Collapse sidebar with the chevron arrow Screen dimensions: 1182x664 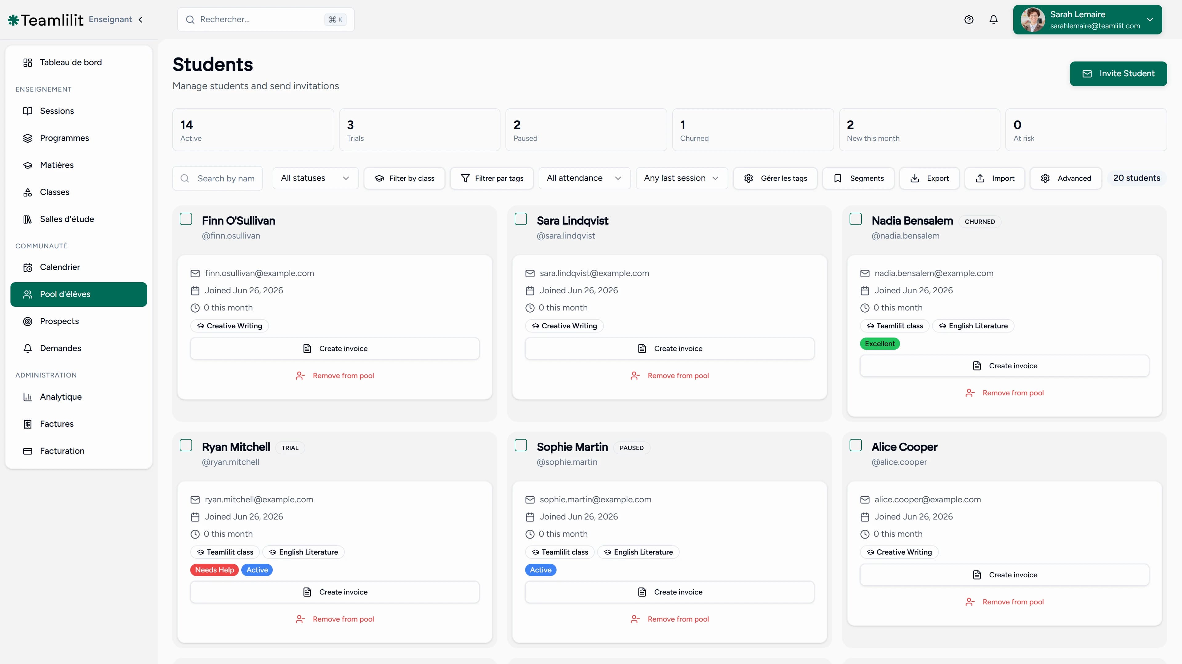[x=140, y=20]
